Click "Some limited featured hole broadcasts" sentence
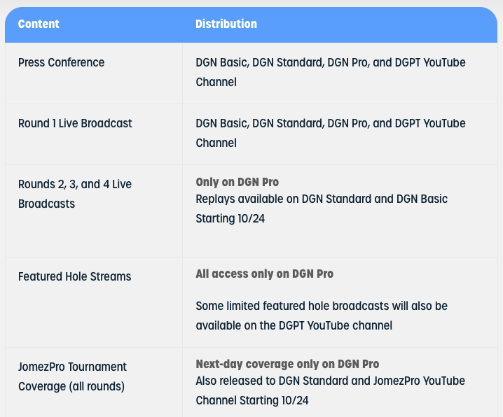The image size is (503, 417). [x=321, y=306]
